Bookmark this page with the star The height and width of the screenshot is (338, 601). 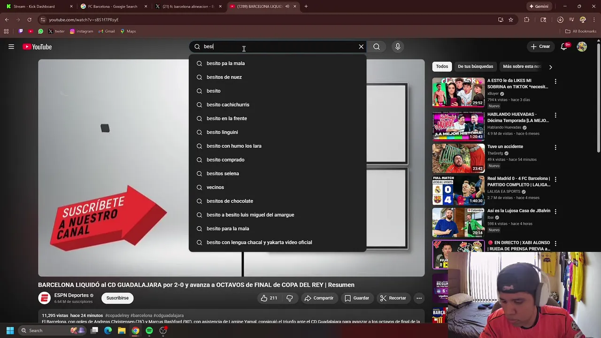coord(511,20)
